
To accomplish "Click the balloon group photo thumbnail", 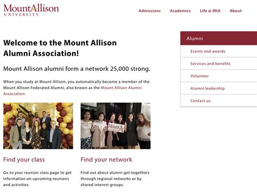I will 38,126.
